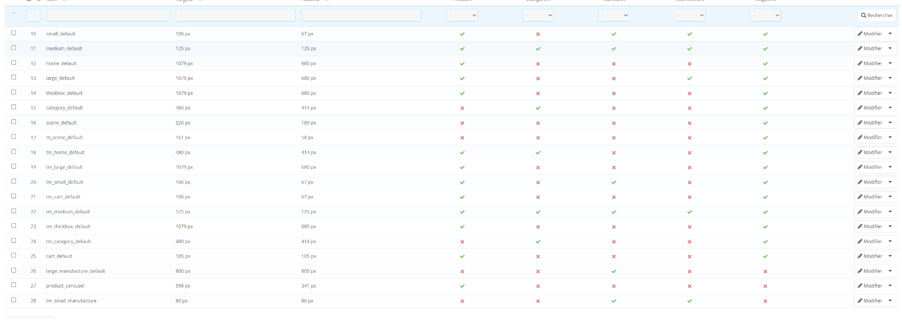Open the Fournisseurs filter dropdown
902x320 pixels.
pos(690,16)
